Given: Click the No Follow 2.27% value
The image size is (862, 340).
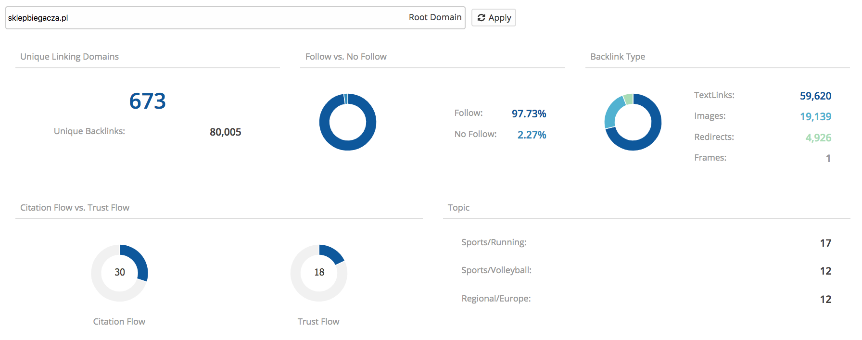Looking at the screenshot, I should pyautogui.click(x=532, y=135).
